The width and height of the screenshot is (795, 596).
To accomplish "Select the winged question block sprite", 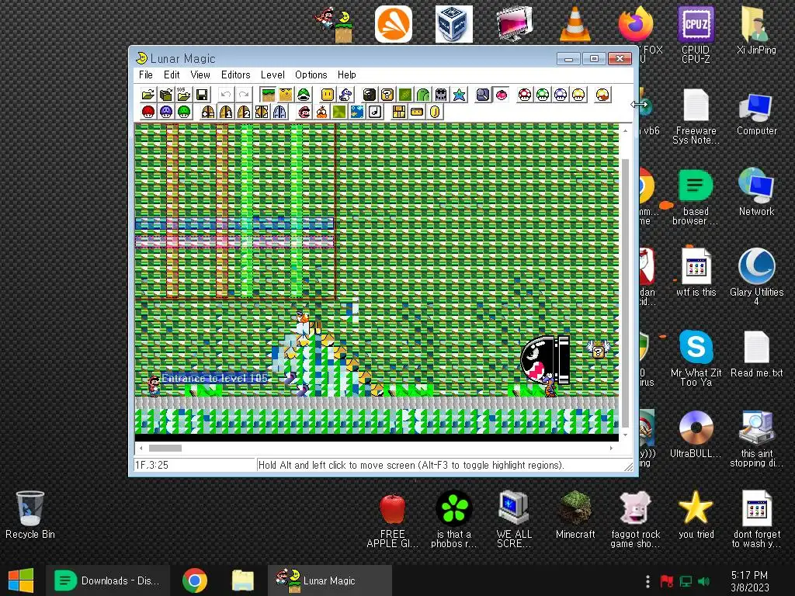I will (599, 348).
